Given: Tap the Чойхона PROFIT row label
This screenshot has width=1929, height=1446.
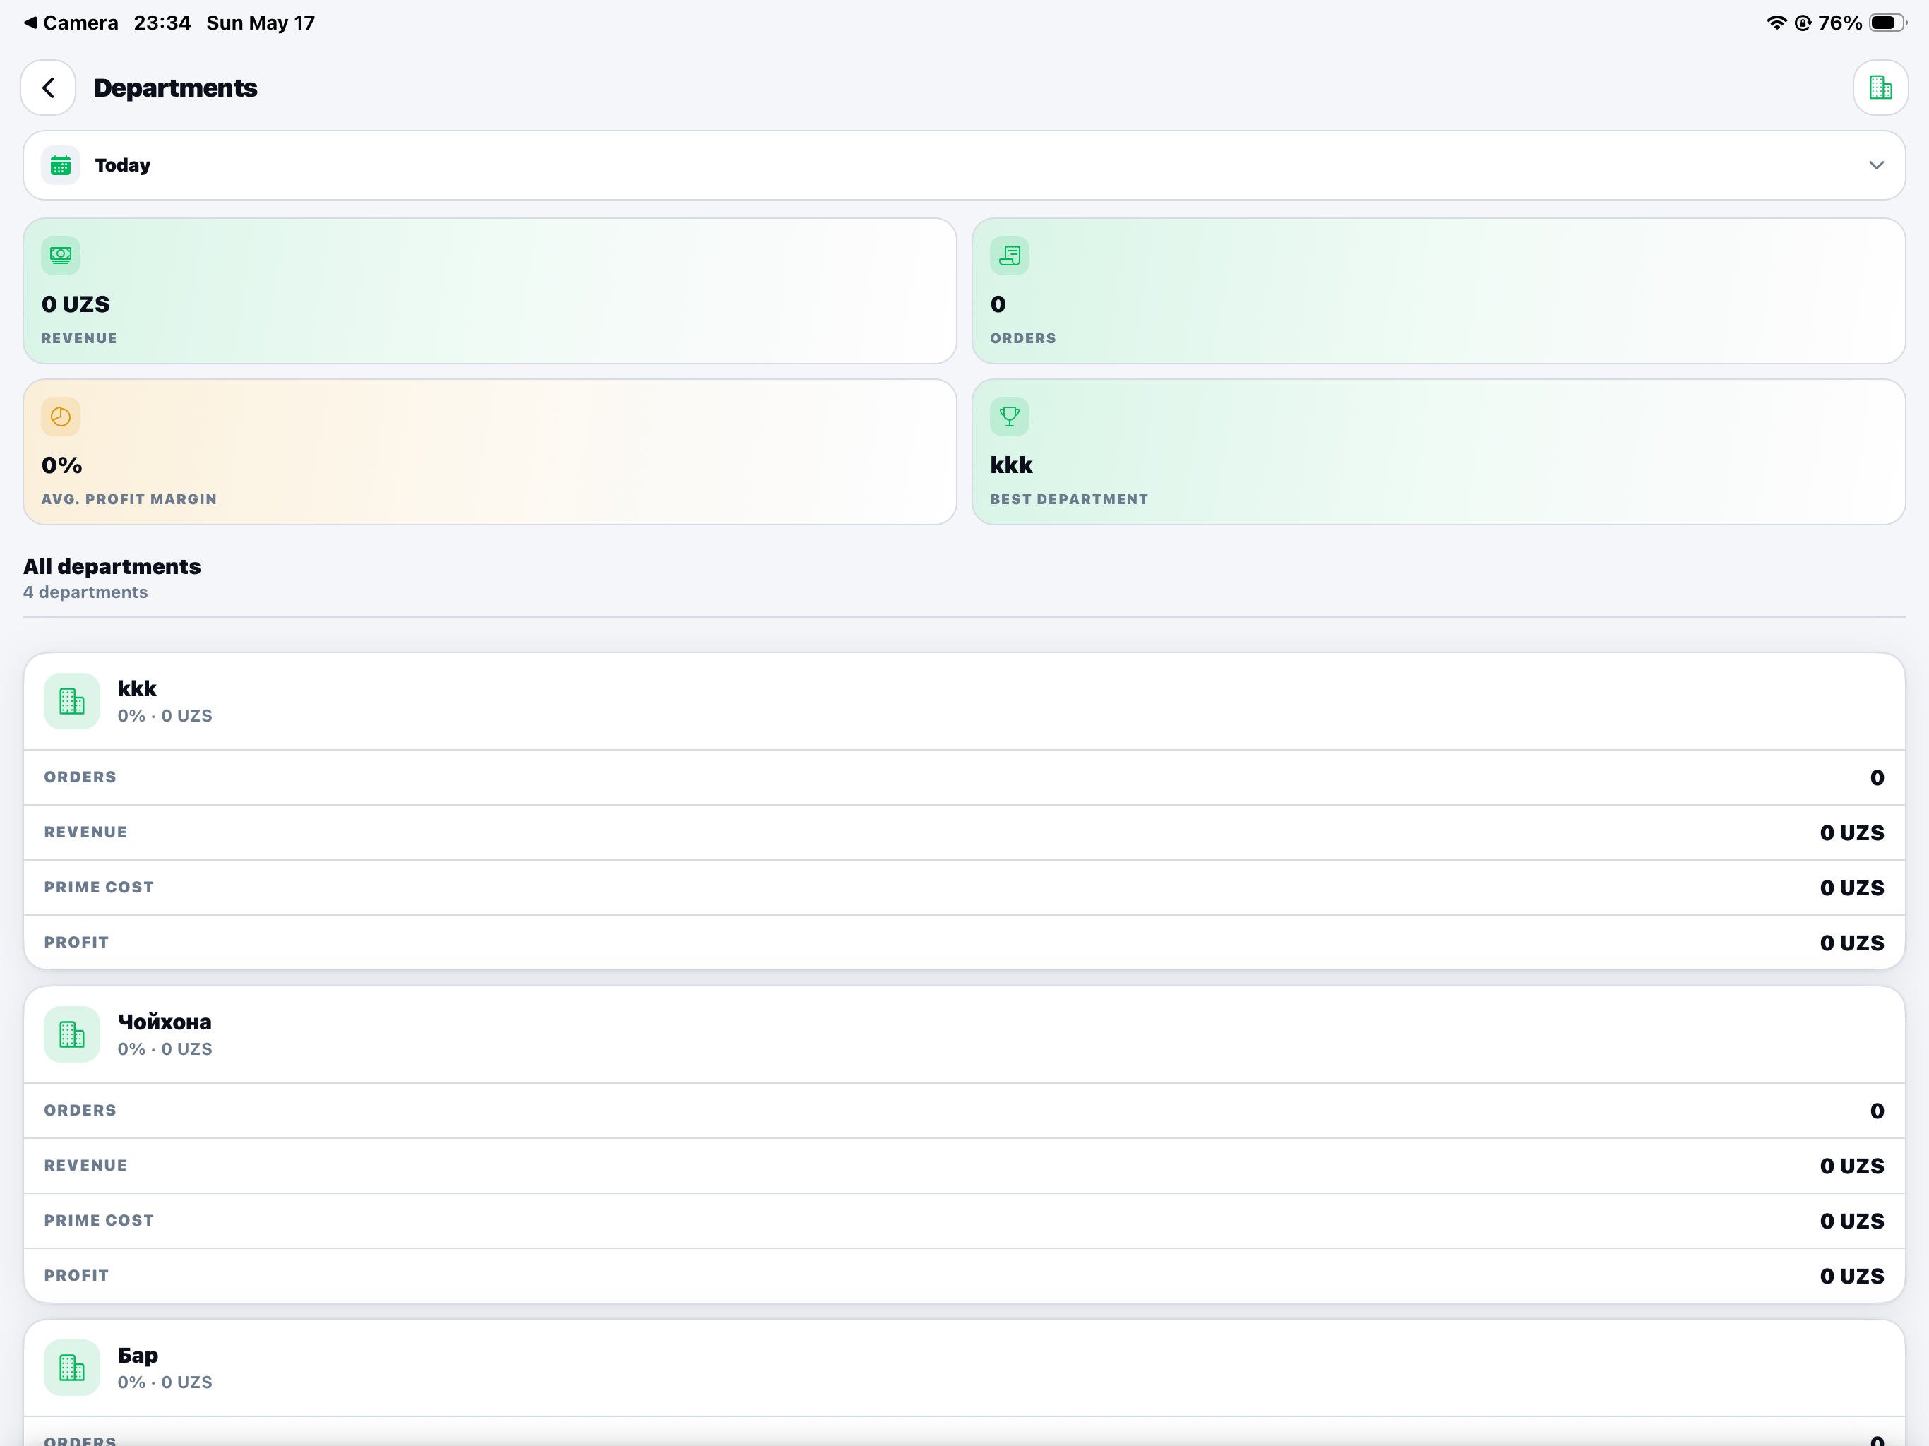Looking at the screenshot, I should 77,1275.
